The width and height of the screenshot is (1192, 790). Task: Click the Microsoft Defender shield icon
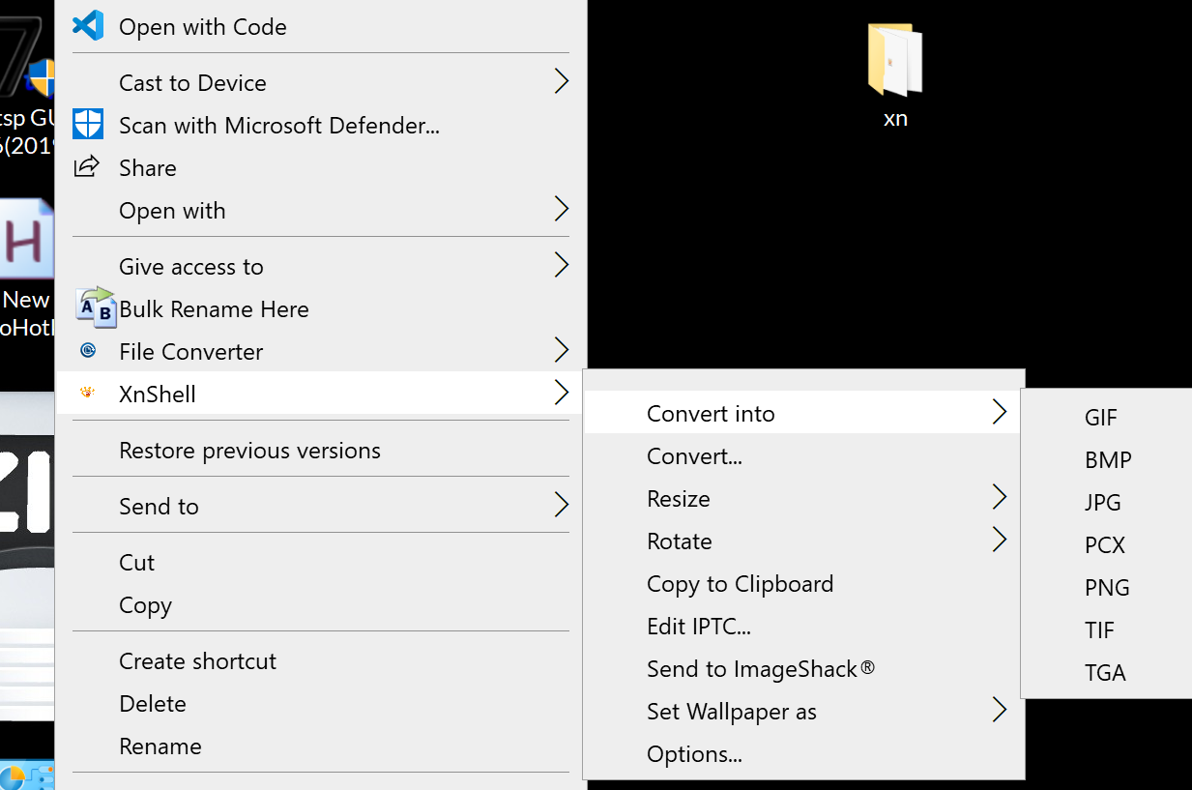88,125
